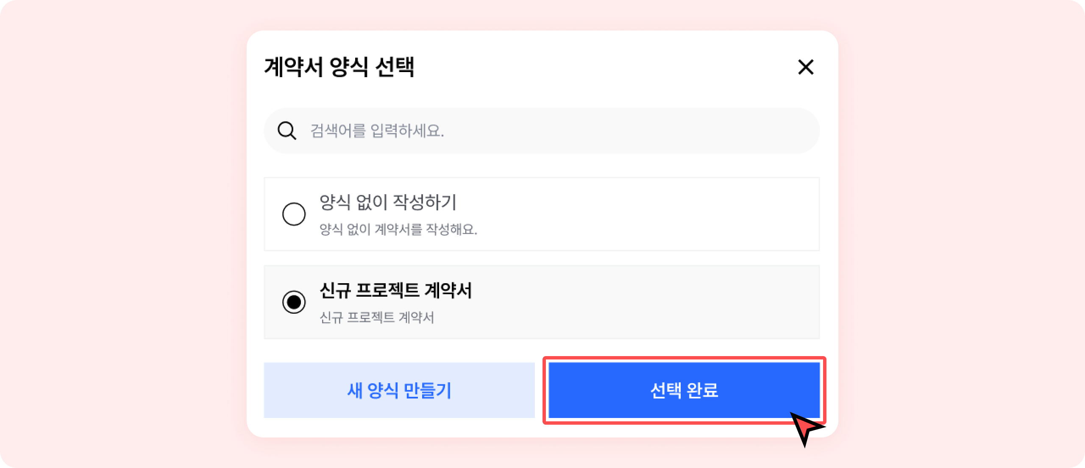Close the 계약서 양식 선택 dialog
Screen dimensions: 1085x468
tap(805, 67)
